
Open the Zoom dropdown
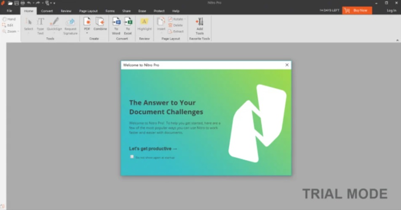[11, 31]
